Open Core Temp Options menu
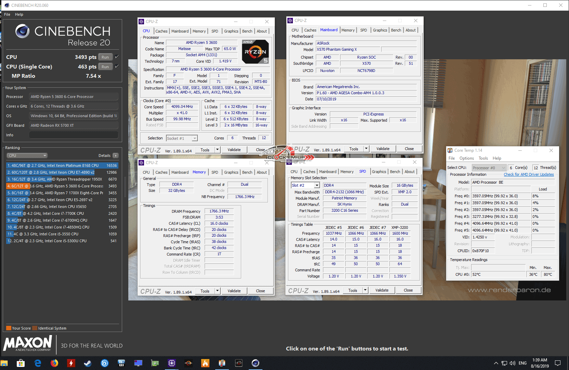 (x=466, y=158)
